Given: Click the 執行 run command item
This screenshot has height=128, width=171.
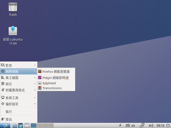Looking at the screenshot, I should coord(19,112).
